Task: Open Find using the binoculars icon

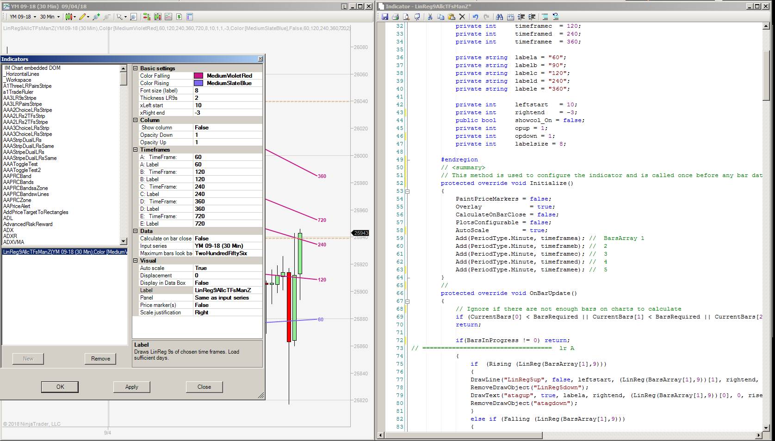Action: coord(499,17)
